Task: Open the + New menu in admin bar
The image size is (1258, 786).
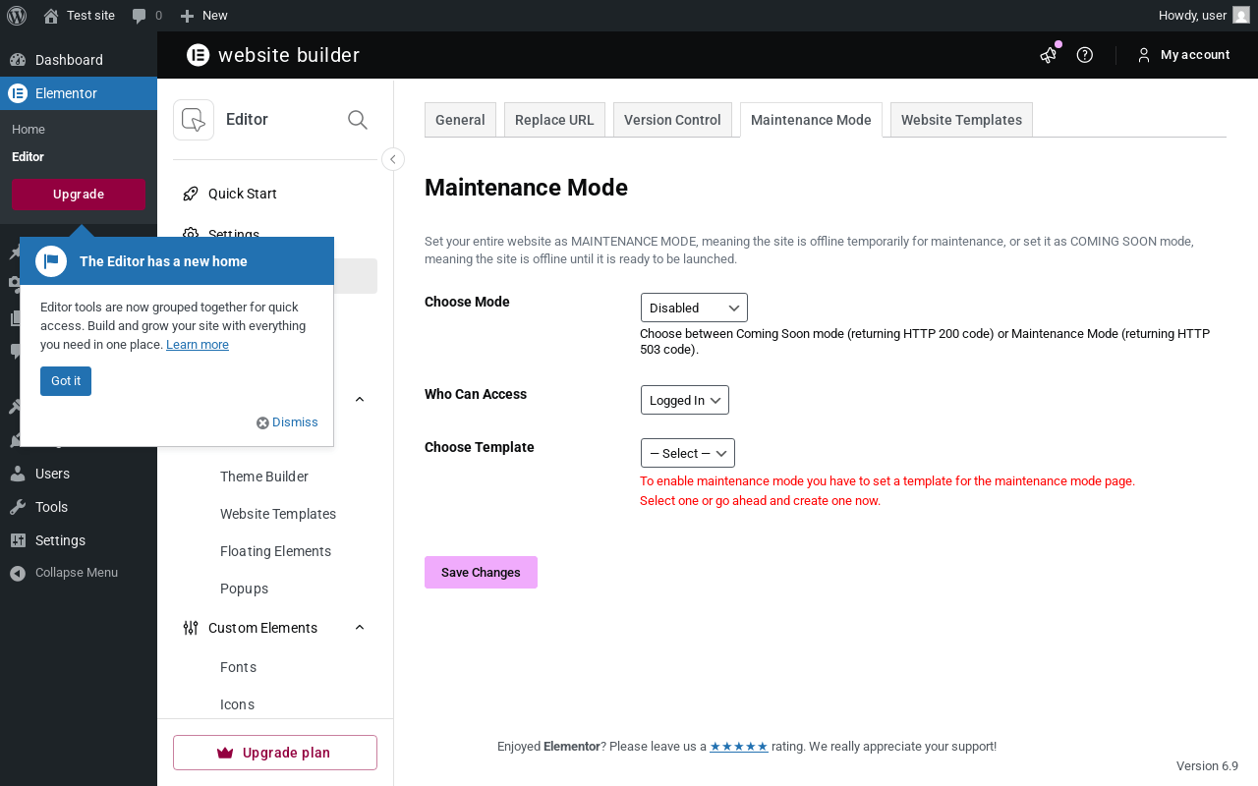Action: 204,16
